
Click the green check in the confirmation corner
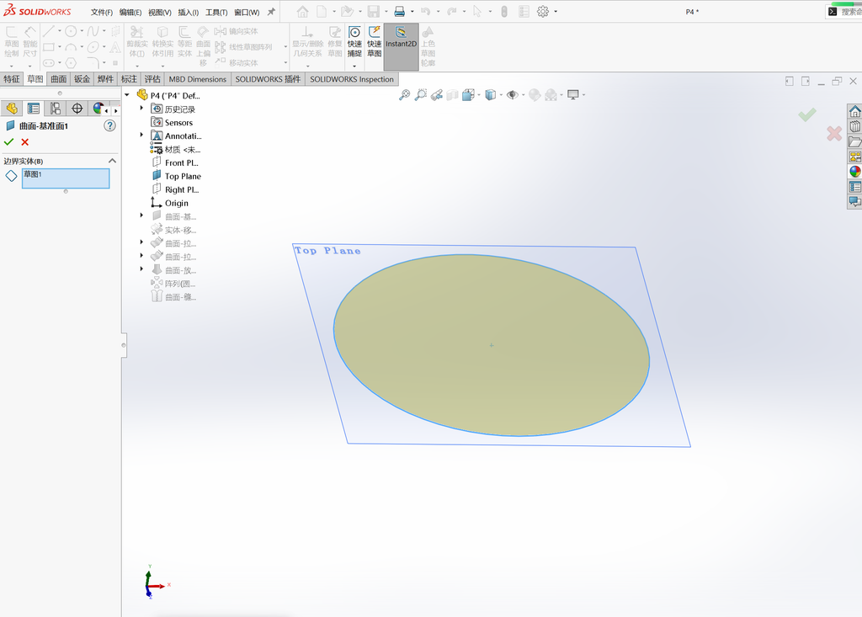(x=807, y=114)
